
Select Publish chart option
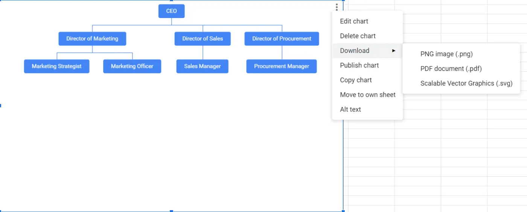[x=359, y=65]
